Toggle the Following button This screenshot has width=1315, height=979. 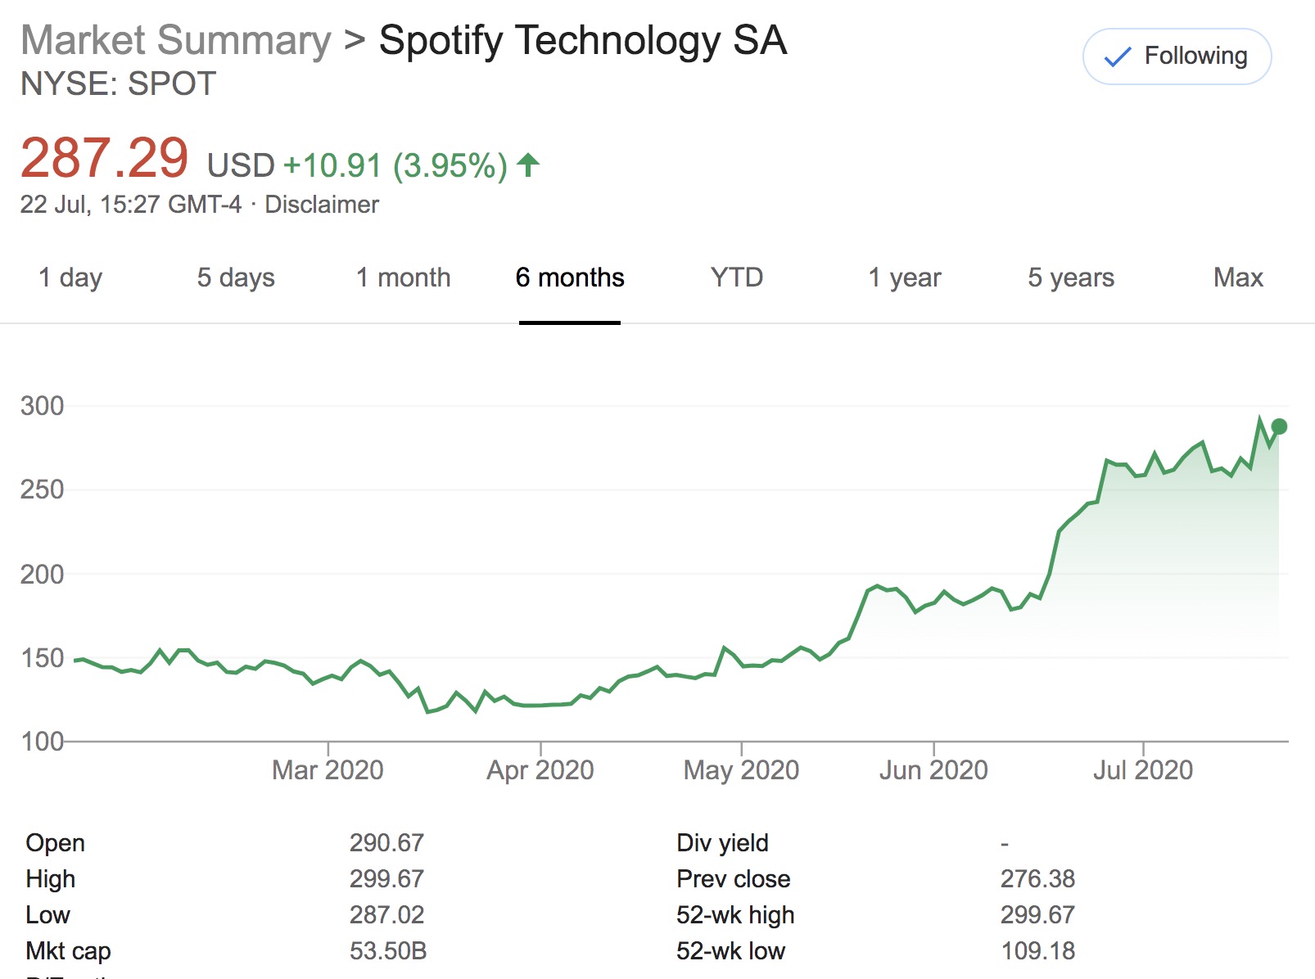(1177, 56)
